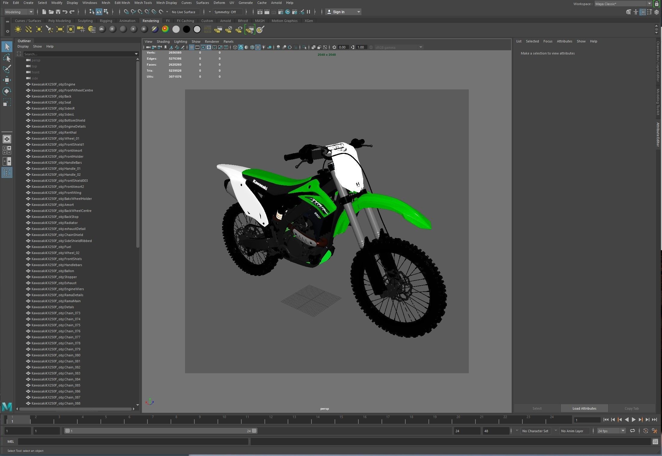Screen dimensions: 662x456
Task: Switch to the Sculpting shelf tab
Action: [85, 21]
